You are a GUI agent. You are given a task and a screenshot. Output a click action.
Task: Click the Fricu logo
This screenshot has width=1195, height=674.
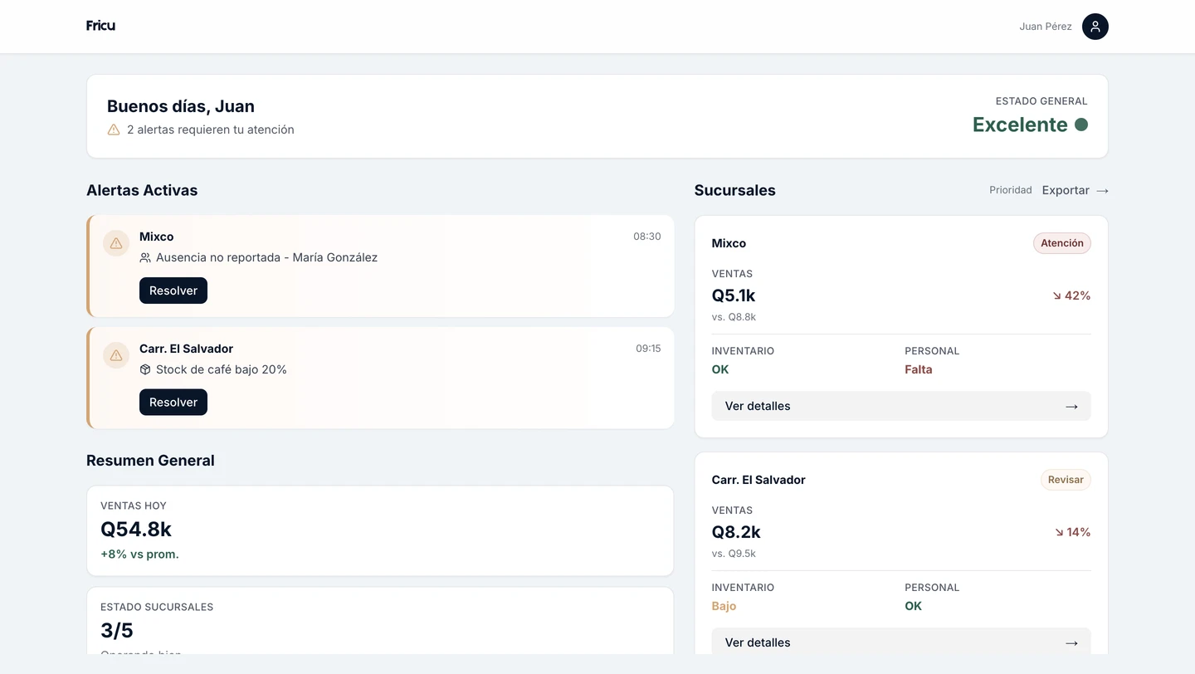click(100, 26)
